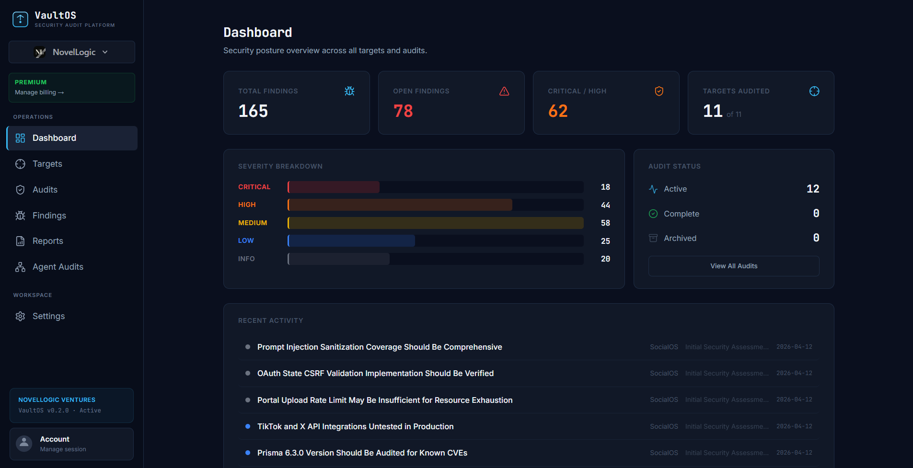The width and height of the screenshot is (913, 468).
Task: Open Prisma 6.3.0 Version audit item
Action: pos(529,453)
